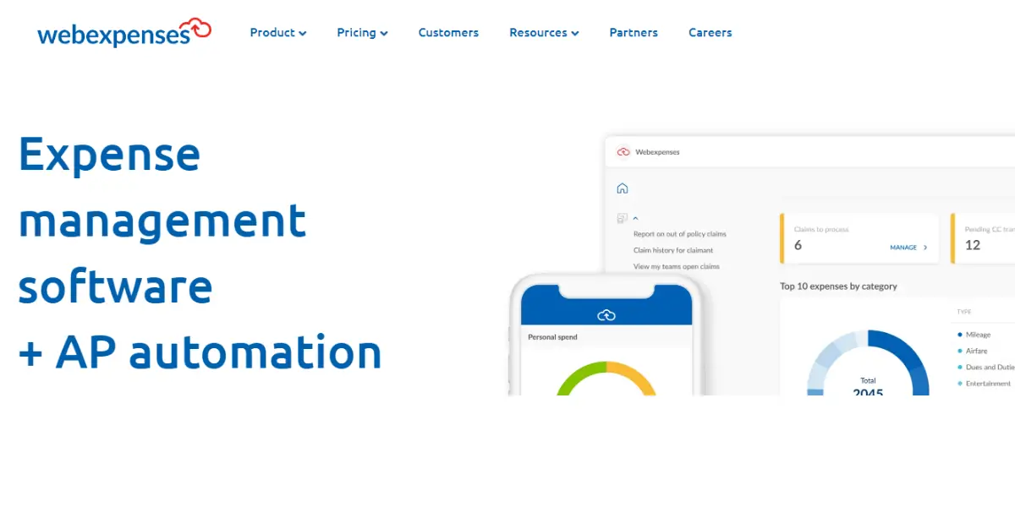Open the Partners page

(x=634, y=33)
